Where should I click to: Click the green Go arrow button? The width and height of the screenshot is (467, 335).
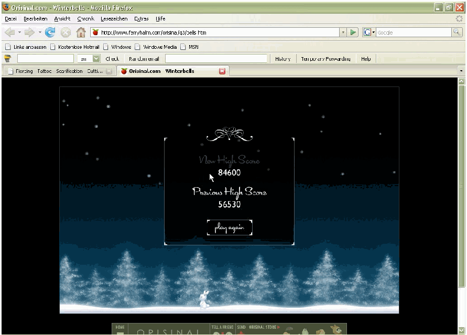point(353,32)
